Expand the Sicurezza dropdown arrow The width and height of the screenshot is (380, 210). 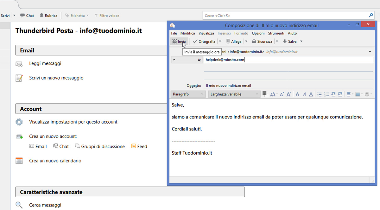277,41
